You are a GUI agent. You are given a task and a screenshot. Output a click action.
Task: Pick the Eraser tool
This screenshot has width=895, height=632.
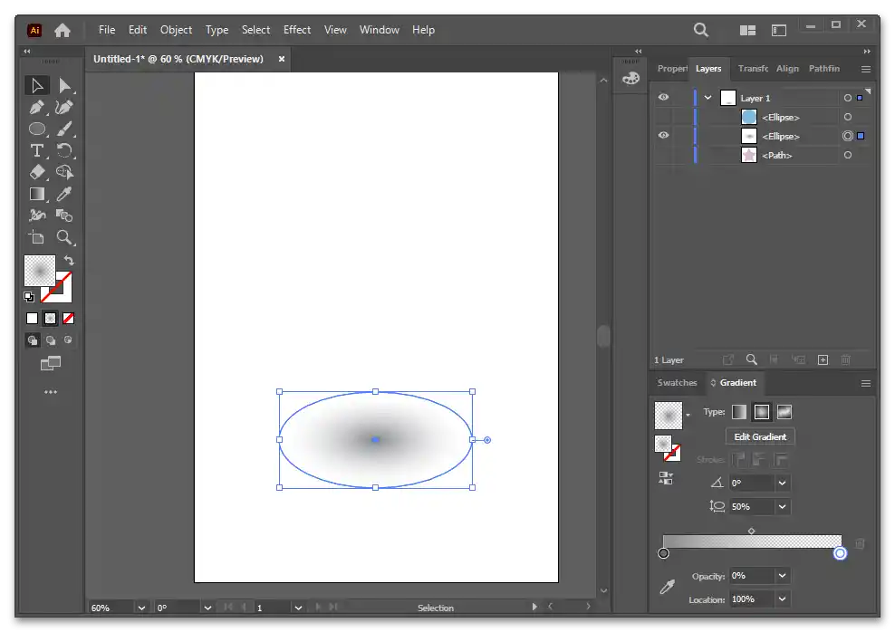(37, 172)
